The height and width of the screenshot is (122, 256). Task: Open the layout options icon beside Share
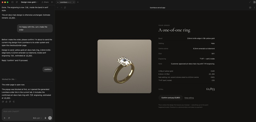pyautogui.click(x=52, y=2)
